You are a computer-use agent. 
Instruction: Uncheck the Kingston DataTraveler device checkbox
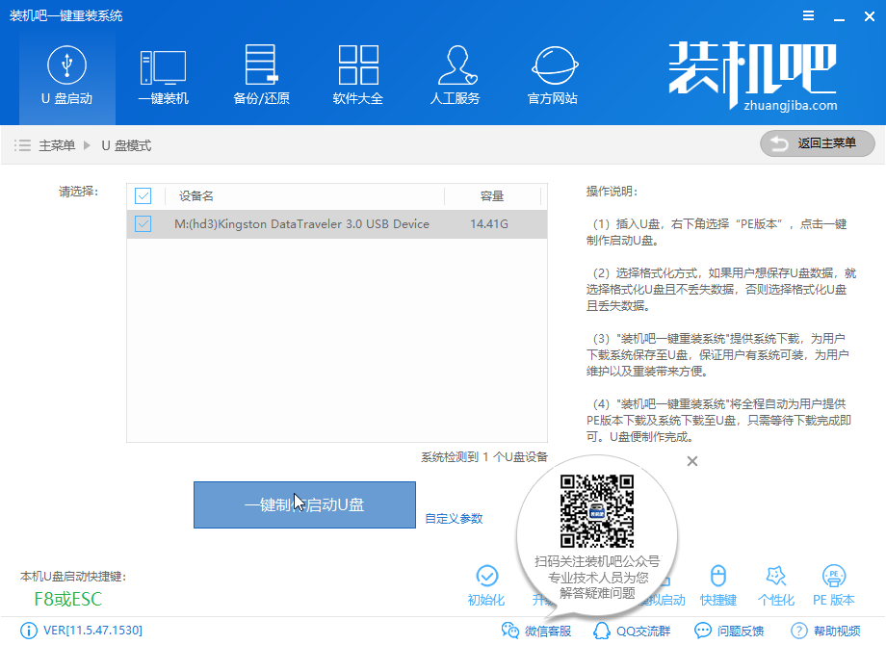point(143,224)
